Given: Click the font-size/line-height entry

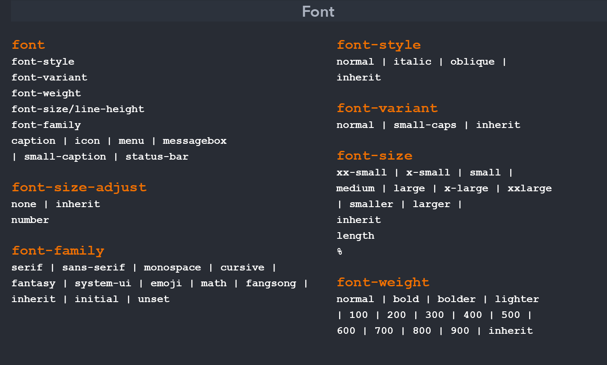Looking at the screenshot, I should point(78,109).
